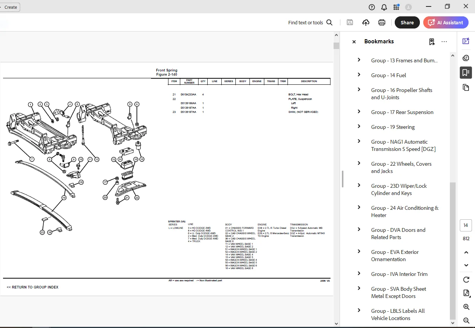Expand Group - SVA Body Sheet Metal bookmark
This screenshot has width=475, height=328.
coord(359,288)
